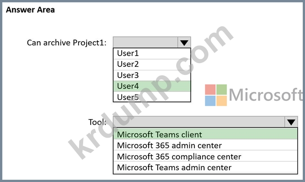Click the Can archive Project1 selection field

(145, 43)
